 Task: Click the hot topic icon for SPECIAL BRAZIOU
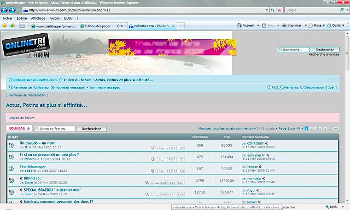coord(11,192)
